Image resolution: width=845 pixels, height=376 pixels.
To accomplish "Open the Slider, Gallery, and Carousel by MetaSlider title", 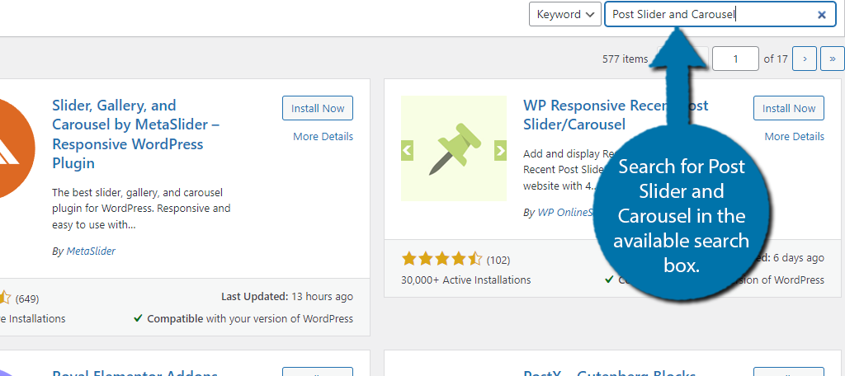I will (136, 134).
